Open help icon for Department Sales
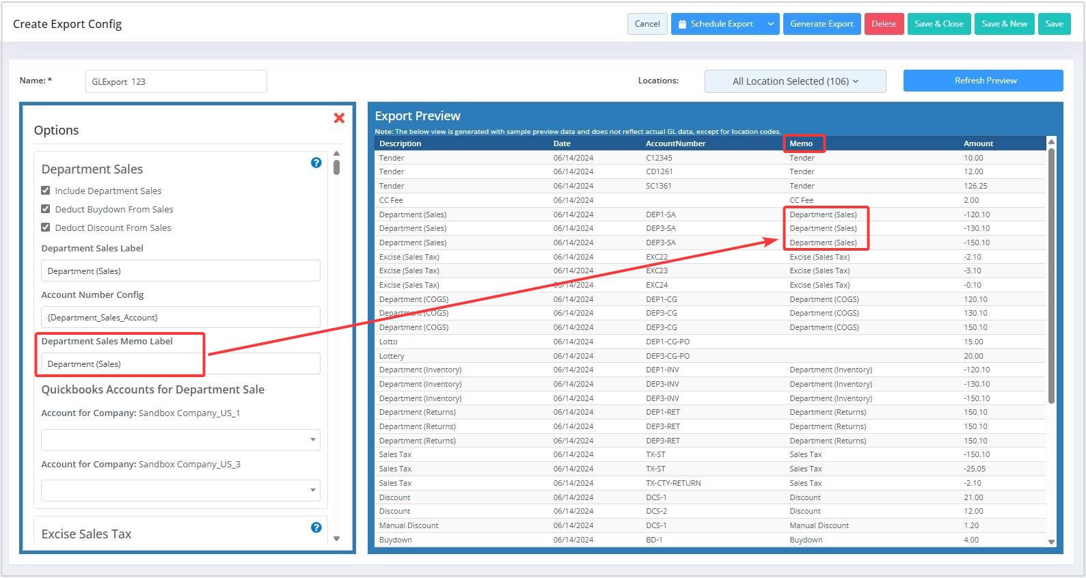Screen dimensions: 1086x578 pyautogui.click(x=316, y=163)
